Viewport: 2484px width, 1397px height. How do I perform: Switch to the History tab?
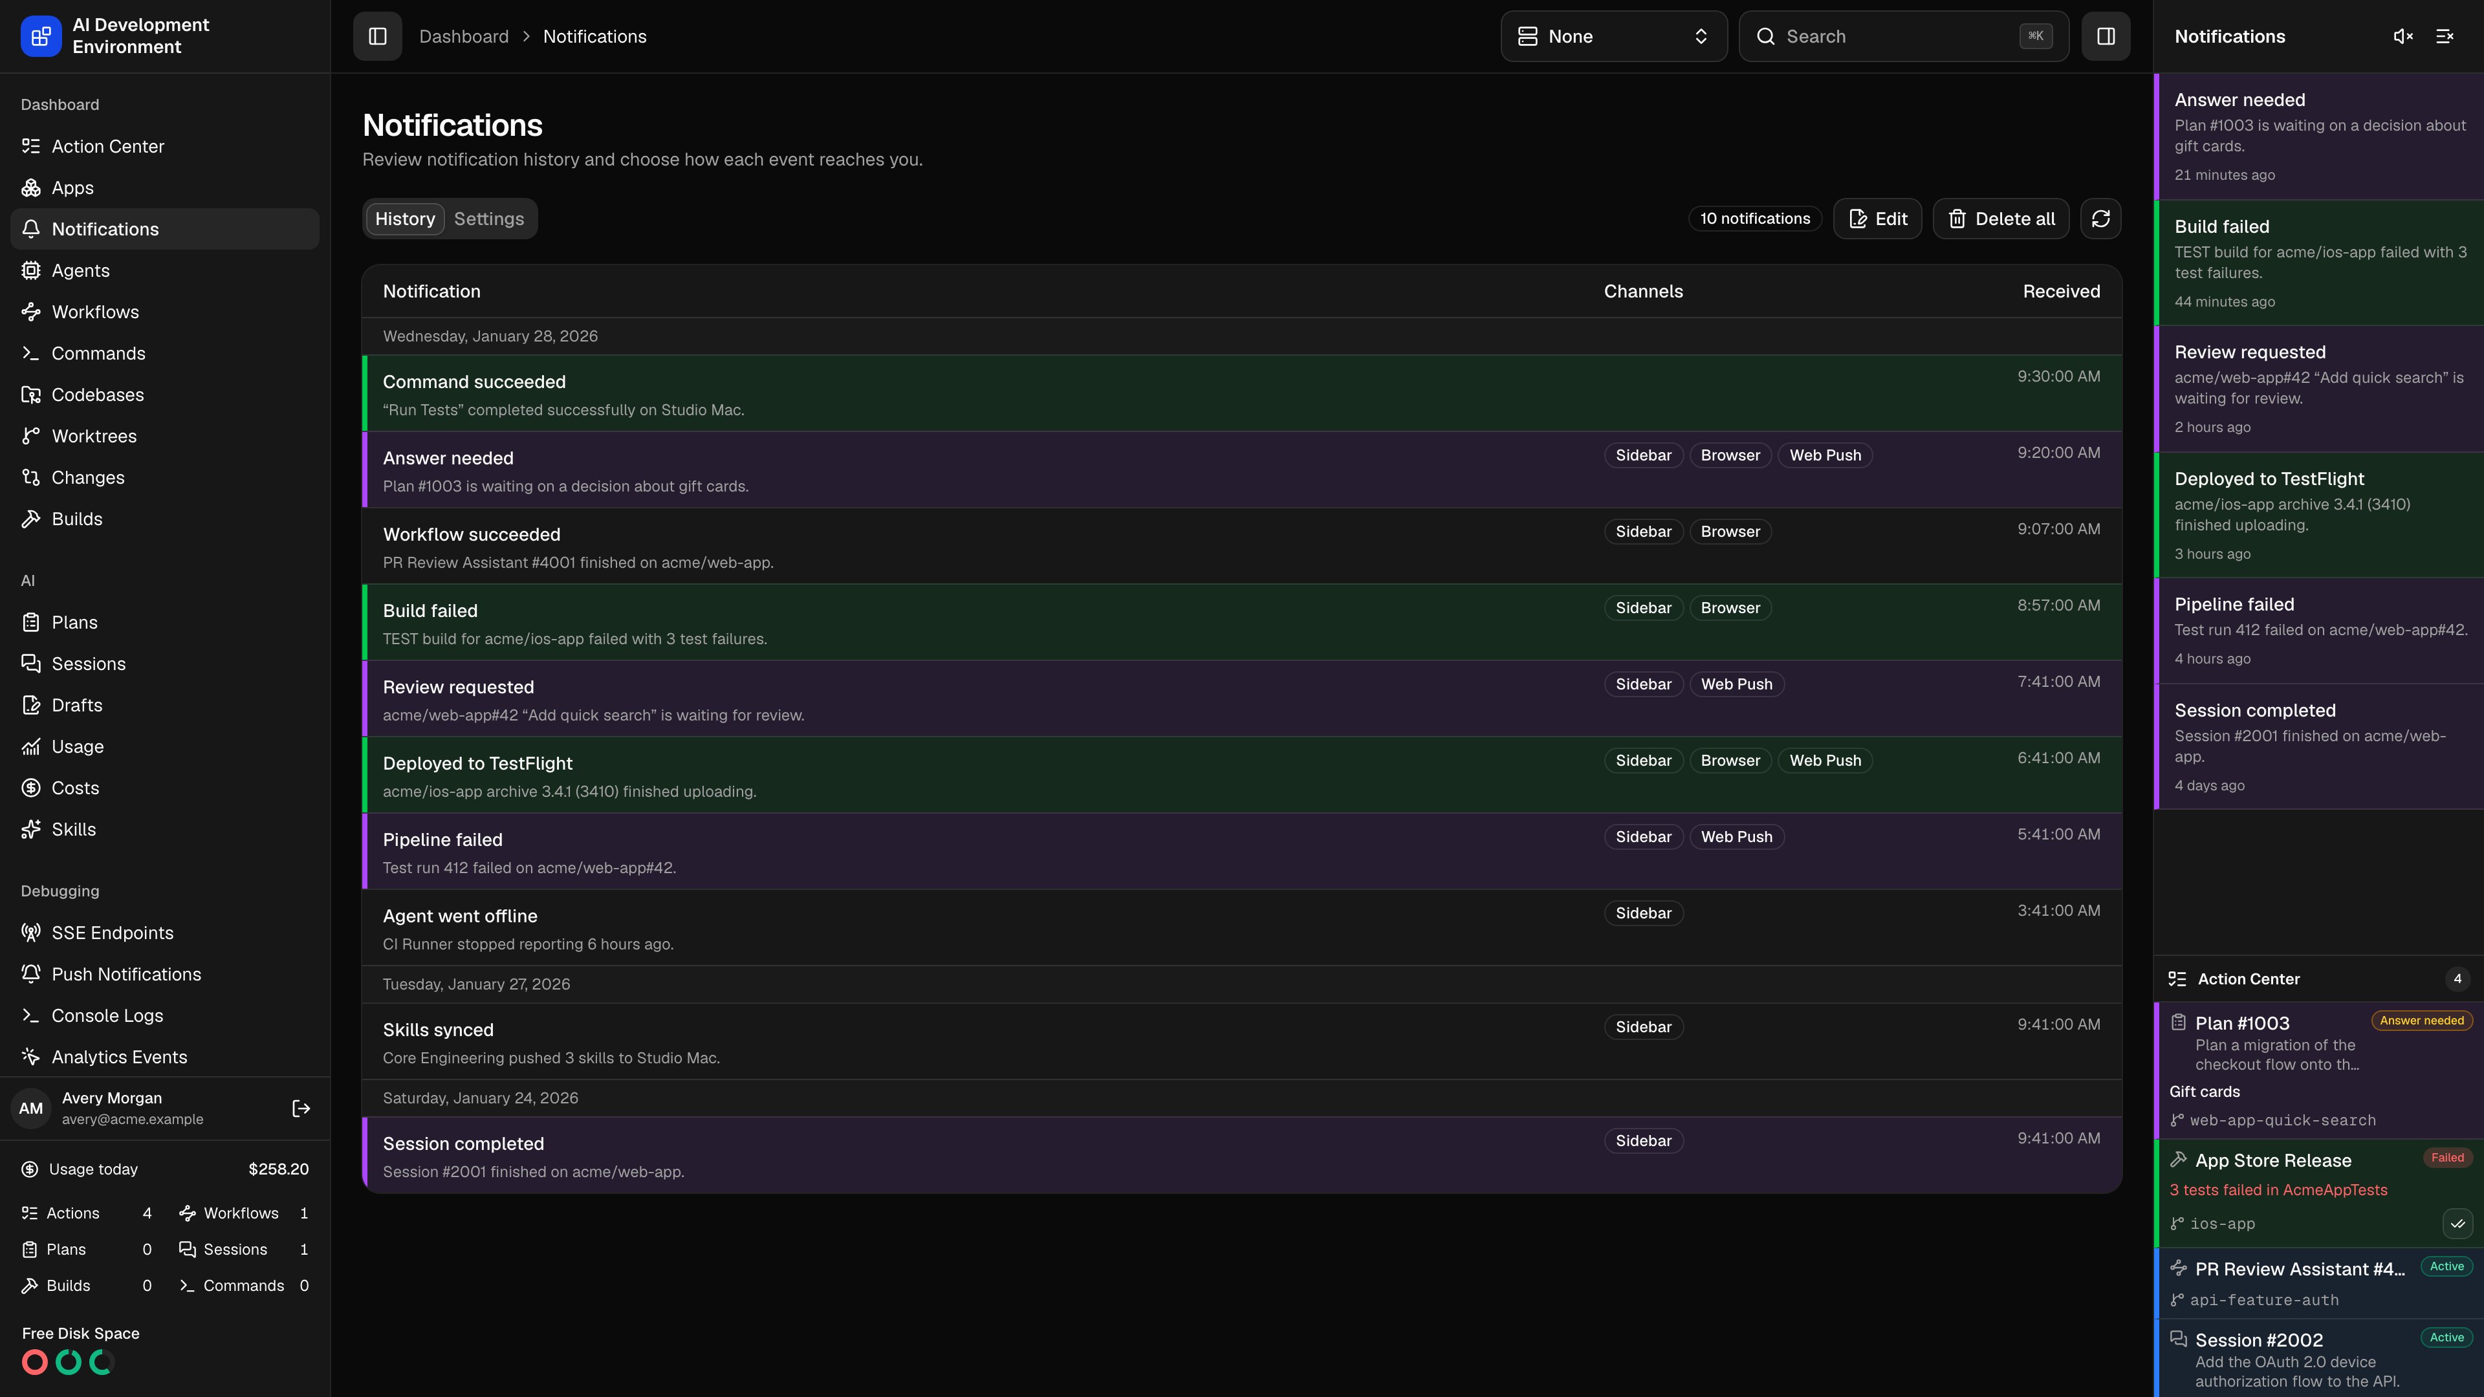(x=405, y=219)
